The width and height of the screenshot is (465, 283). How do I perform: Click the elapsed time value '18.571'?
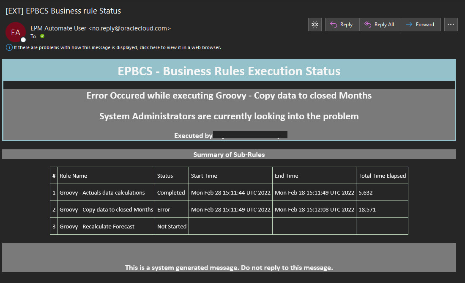tap(367, 209)
